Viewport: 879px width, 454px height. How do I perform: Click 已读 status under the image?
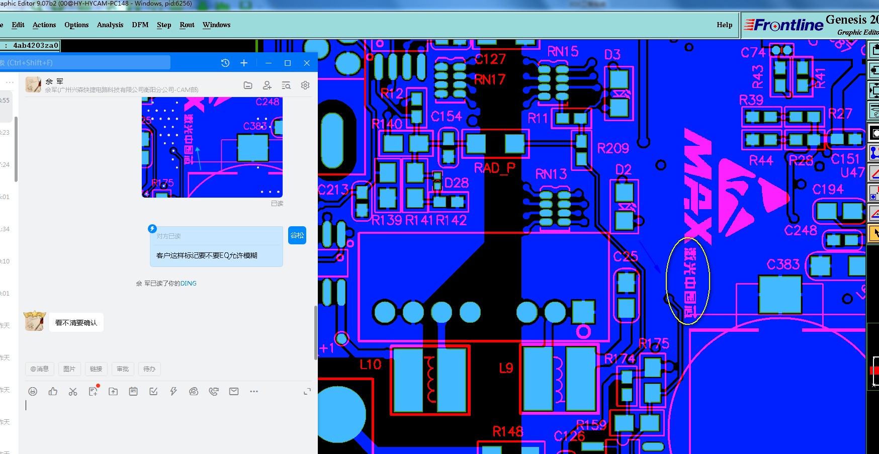pos(277,204)
